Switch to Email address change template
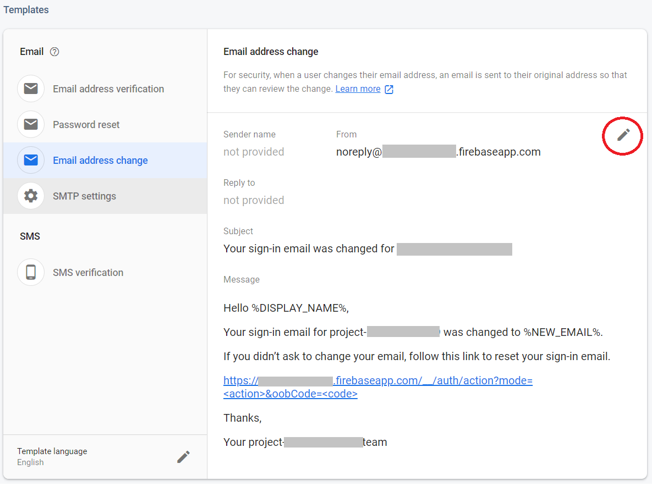Viewport: 652px width, 486px height. click(x=100, y=161)
